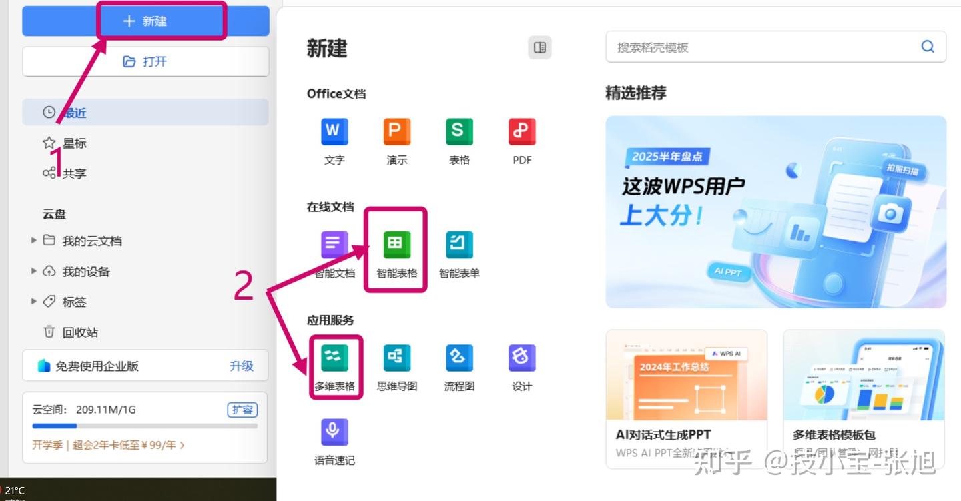Create a new 演示 presentation
This screenshot has height=501, width=961.
(397, 141)
